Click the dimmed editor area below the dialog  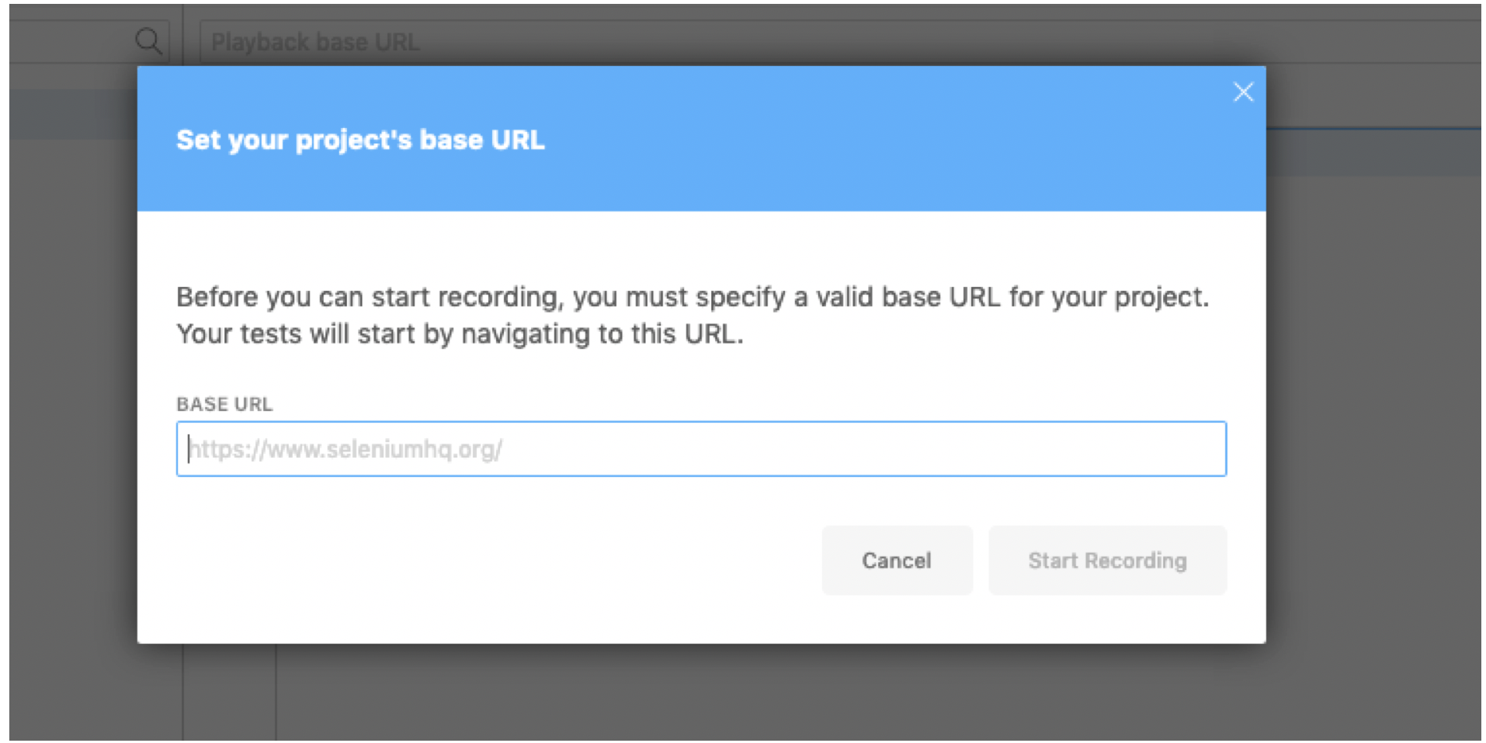coord(877,692)
